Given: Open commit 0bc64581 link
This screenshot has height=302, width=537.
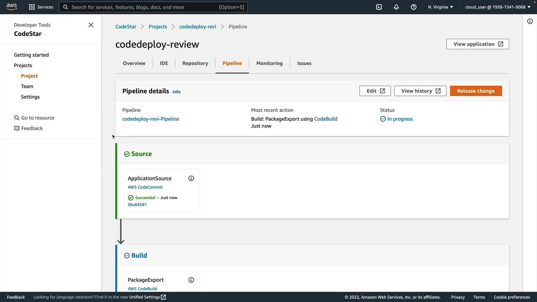Looking at the screenshot, I should click(137, 205).
